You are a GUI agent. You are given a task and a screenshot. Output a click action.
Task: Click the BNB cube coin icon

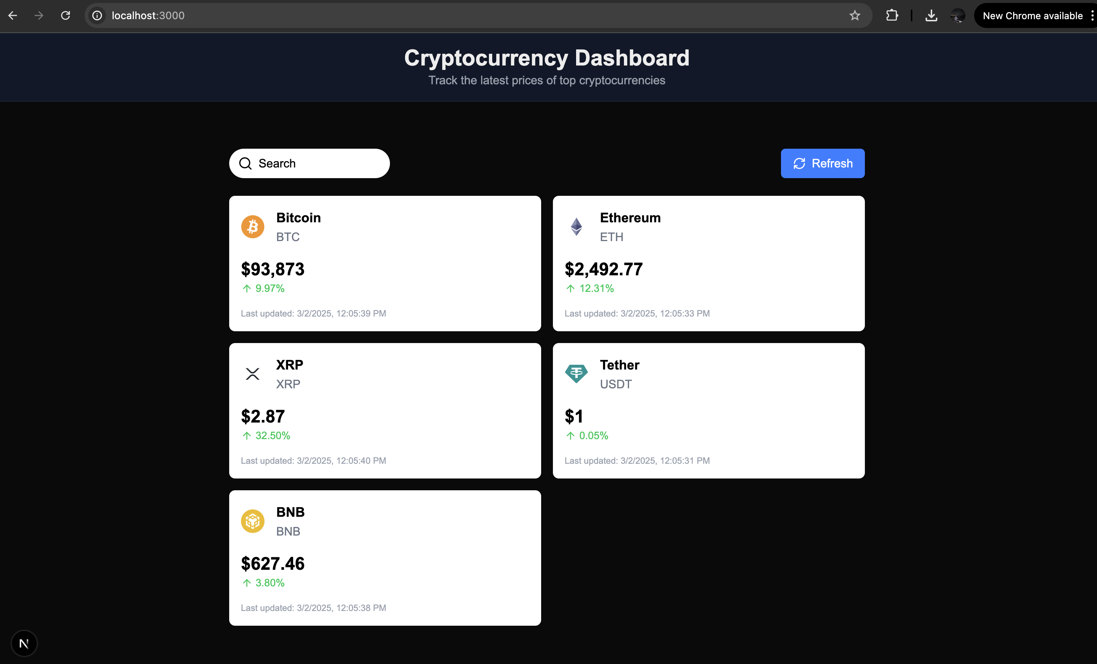[252, 520]
